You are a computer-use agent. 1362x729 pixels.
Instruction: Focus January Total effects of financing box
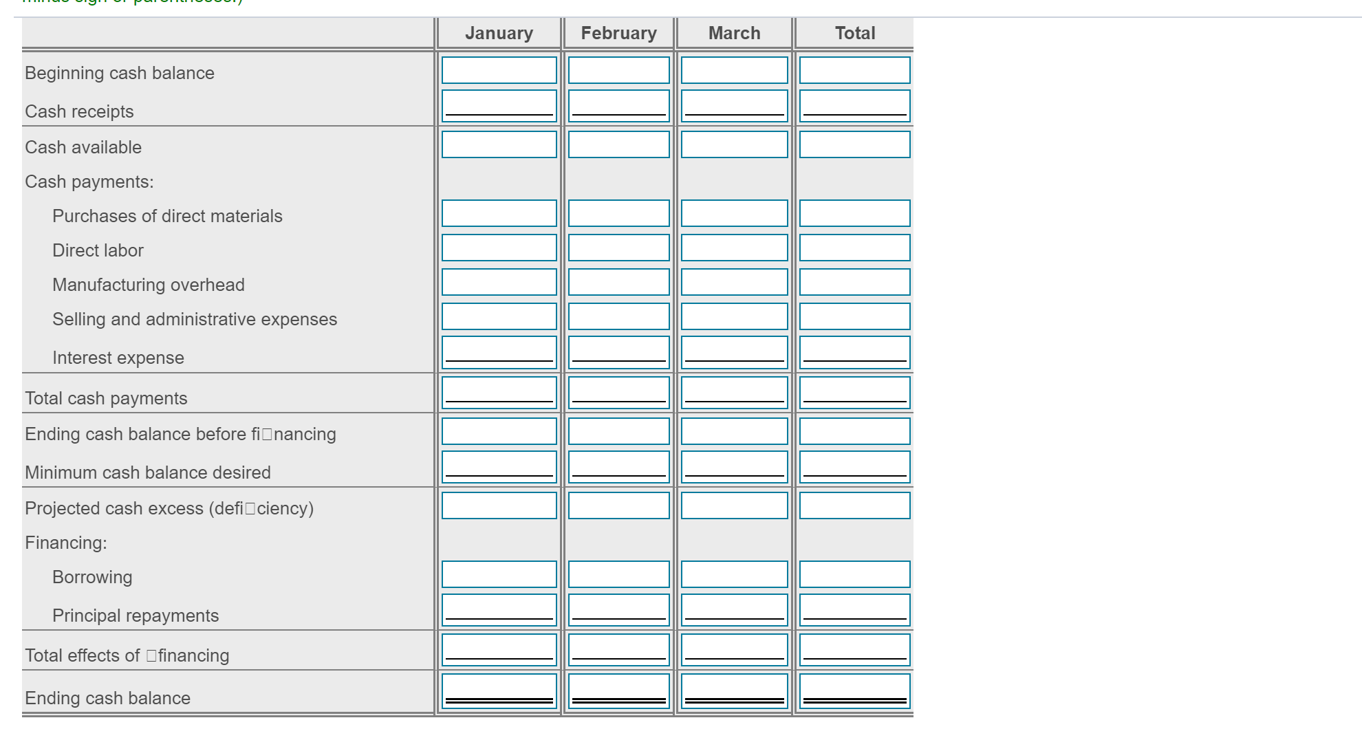(x=499, y=650)
